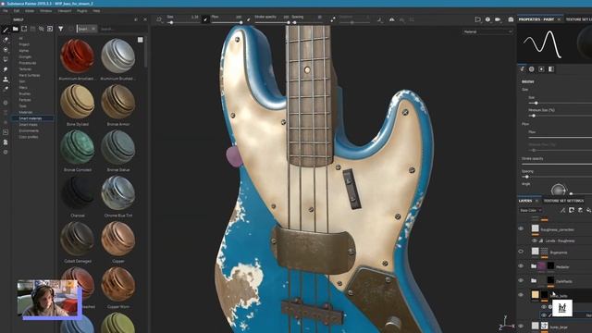
Task: Select the Chrome Blue Tint smart material
Action: click(x=117, y=193)
